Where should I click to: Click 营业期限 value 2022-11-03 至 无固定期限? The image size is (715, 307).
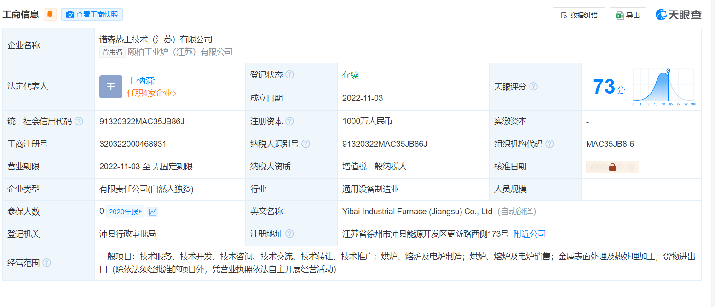146,167
